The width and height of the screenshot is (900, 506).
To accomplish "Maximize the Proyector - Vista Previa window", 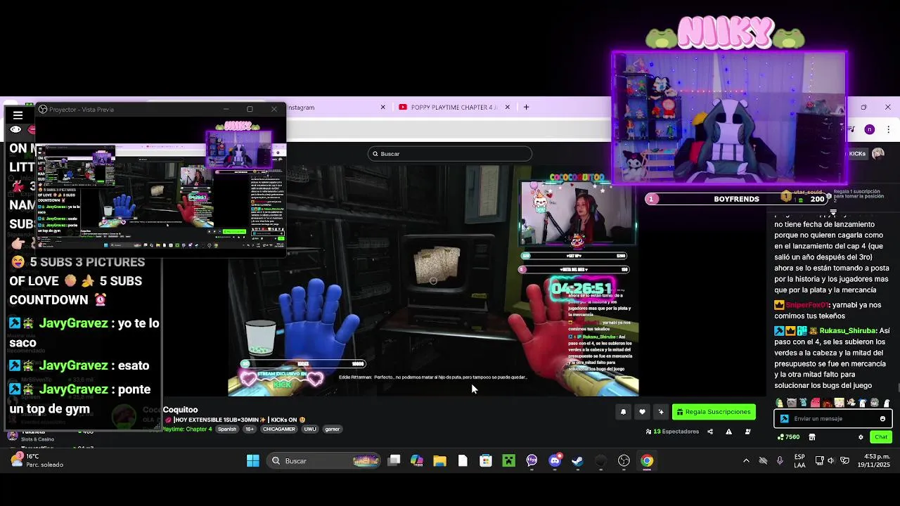I will (x=250, y=110).
